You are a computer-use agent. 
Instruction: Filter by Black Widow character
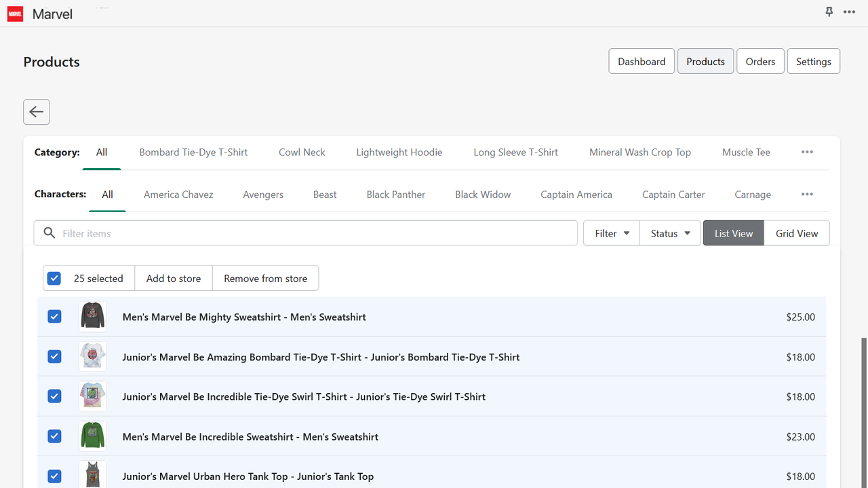pyautogui.click(x=483, y=195)
